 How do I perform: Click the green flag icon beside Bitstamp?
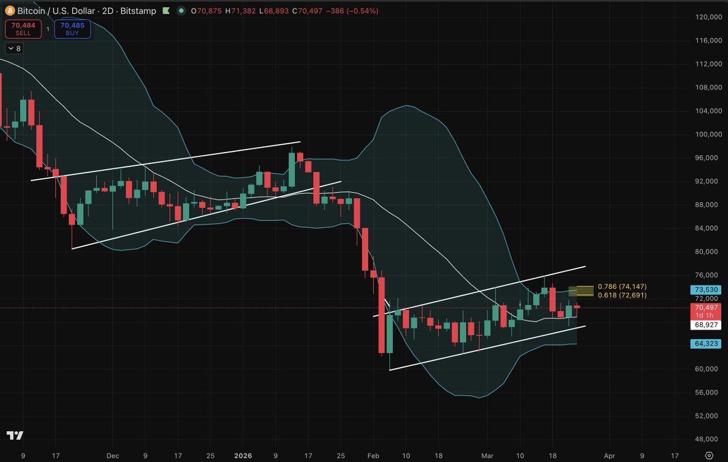[166, 11]
